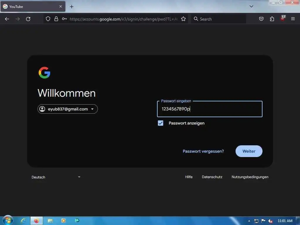Image resolution: width=300 pixels, height=225 pixels.
Task: Open the tracking protection shield icon
Action: pyautogui.click(x=48, y=19)
